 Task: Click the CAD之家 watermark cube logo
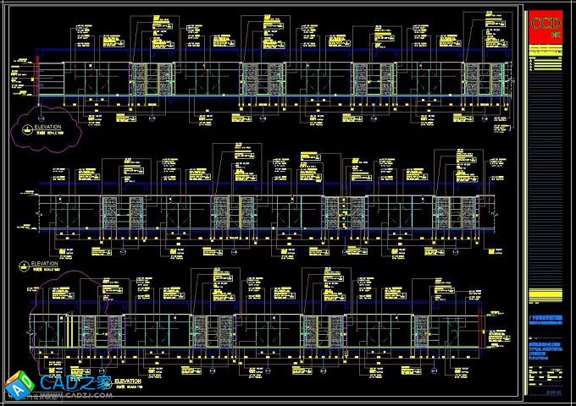[18, 386]
